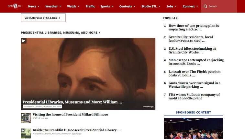
Task: Click View All Pulse of St. Louis button
Action: coord(43,18)
